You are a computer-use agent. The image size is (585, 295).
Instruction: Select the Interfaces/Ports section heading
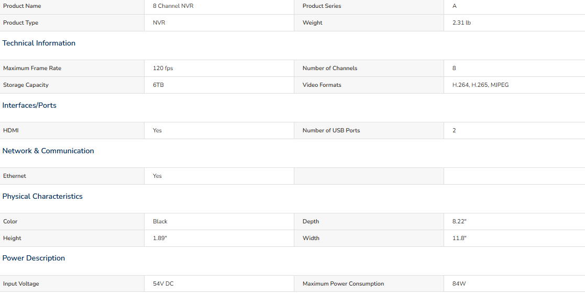(x=29, y=106)
